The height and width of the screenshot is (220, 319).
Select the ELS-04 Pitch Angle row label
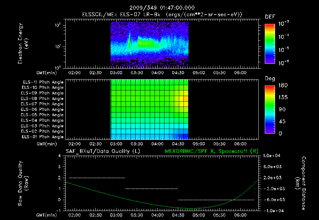click(x=42, y=120)
